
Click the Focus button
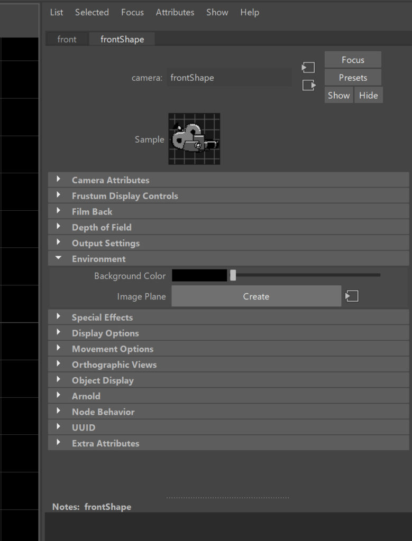[x=353, y=60]
